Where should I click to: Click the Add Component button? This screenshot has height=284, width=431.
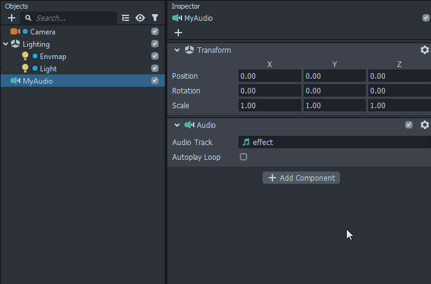pyautogui.click(x=301, y=178)
